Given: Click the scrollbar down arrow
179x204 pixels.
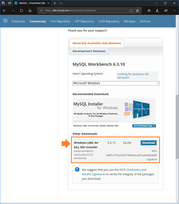Looking at the screenshot, I should (x=177, y=202).
